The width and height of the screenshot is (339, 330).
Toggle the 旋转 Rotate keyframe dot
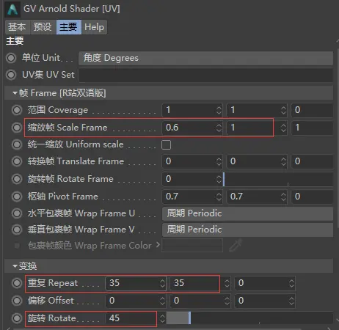click(17, 318)
